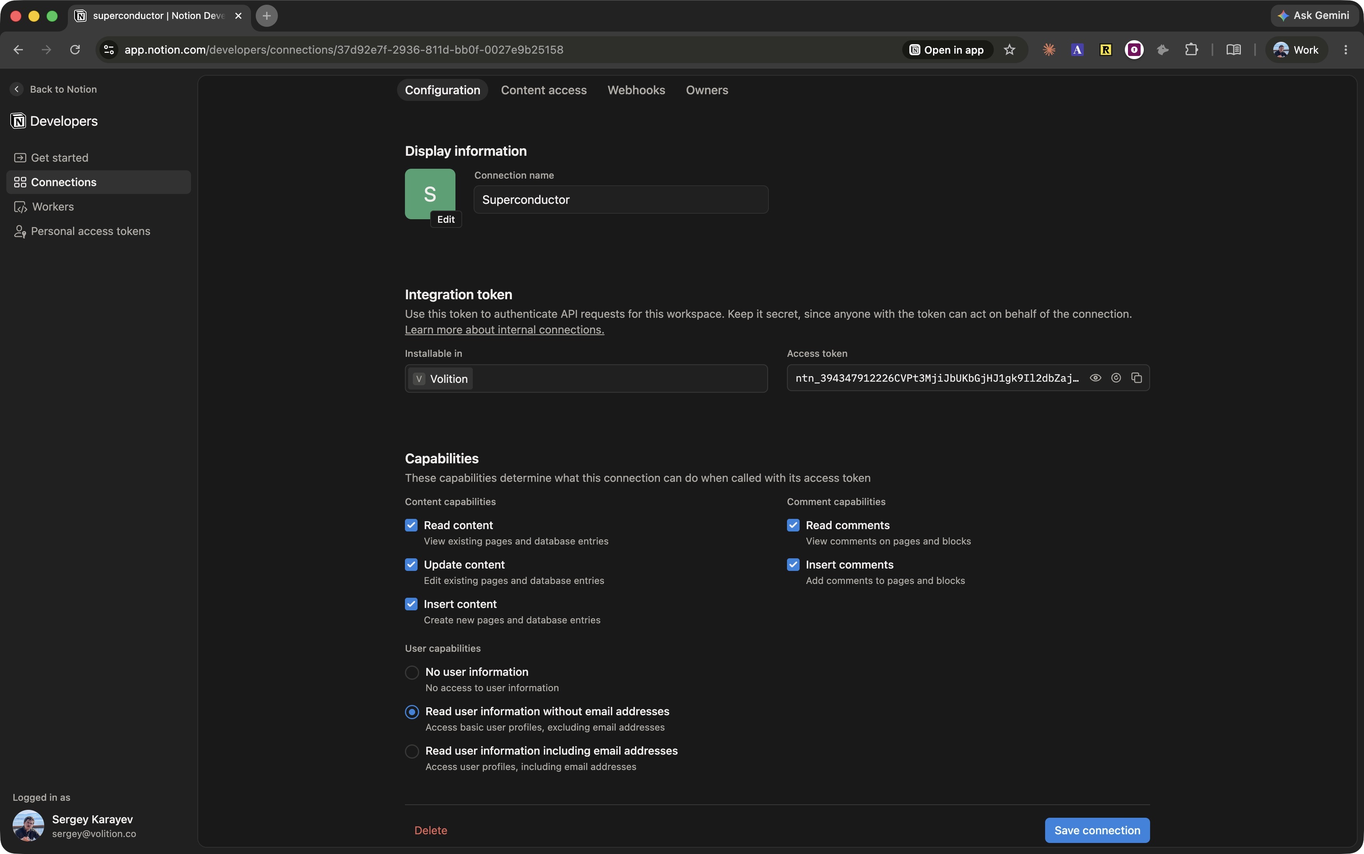Open Personal access tokens in the sidebar
1364x854 pixels.
point(98,231)
